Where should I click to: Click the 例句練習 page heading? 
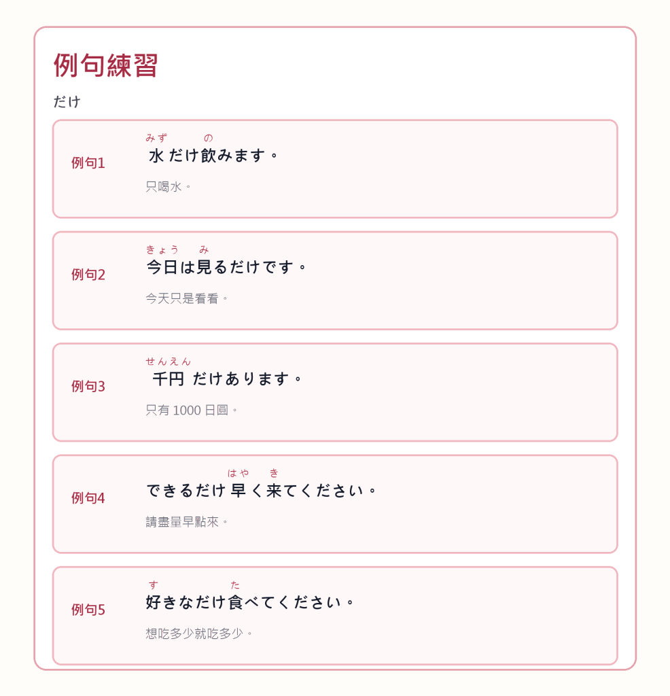click(x=105, y=66)
